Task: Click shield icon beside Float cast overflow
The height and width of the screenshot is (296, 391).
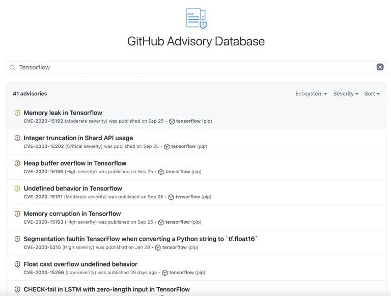Action: tap(17, 264)
